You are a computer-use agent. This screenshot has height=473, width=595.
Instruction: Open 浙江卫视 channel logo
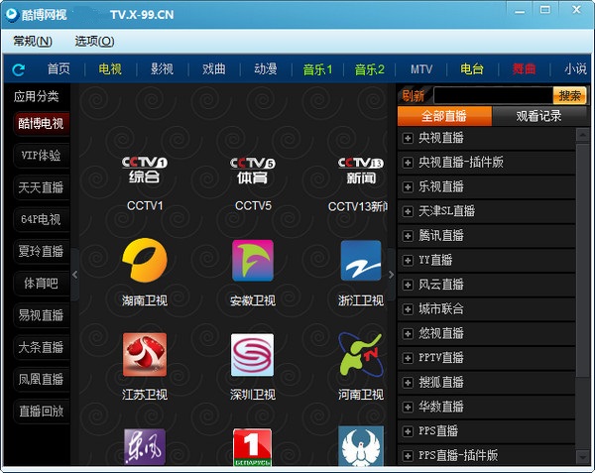point(360,261)
